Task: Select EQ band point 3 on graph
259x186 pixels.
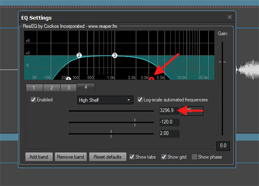Action: click(x=115, y=55)
